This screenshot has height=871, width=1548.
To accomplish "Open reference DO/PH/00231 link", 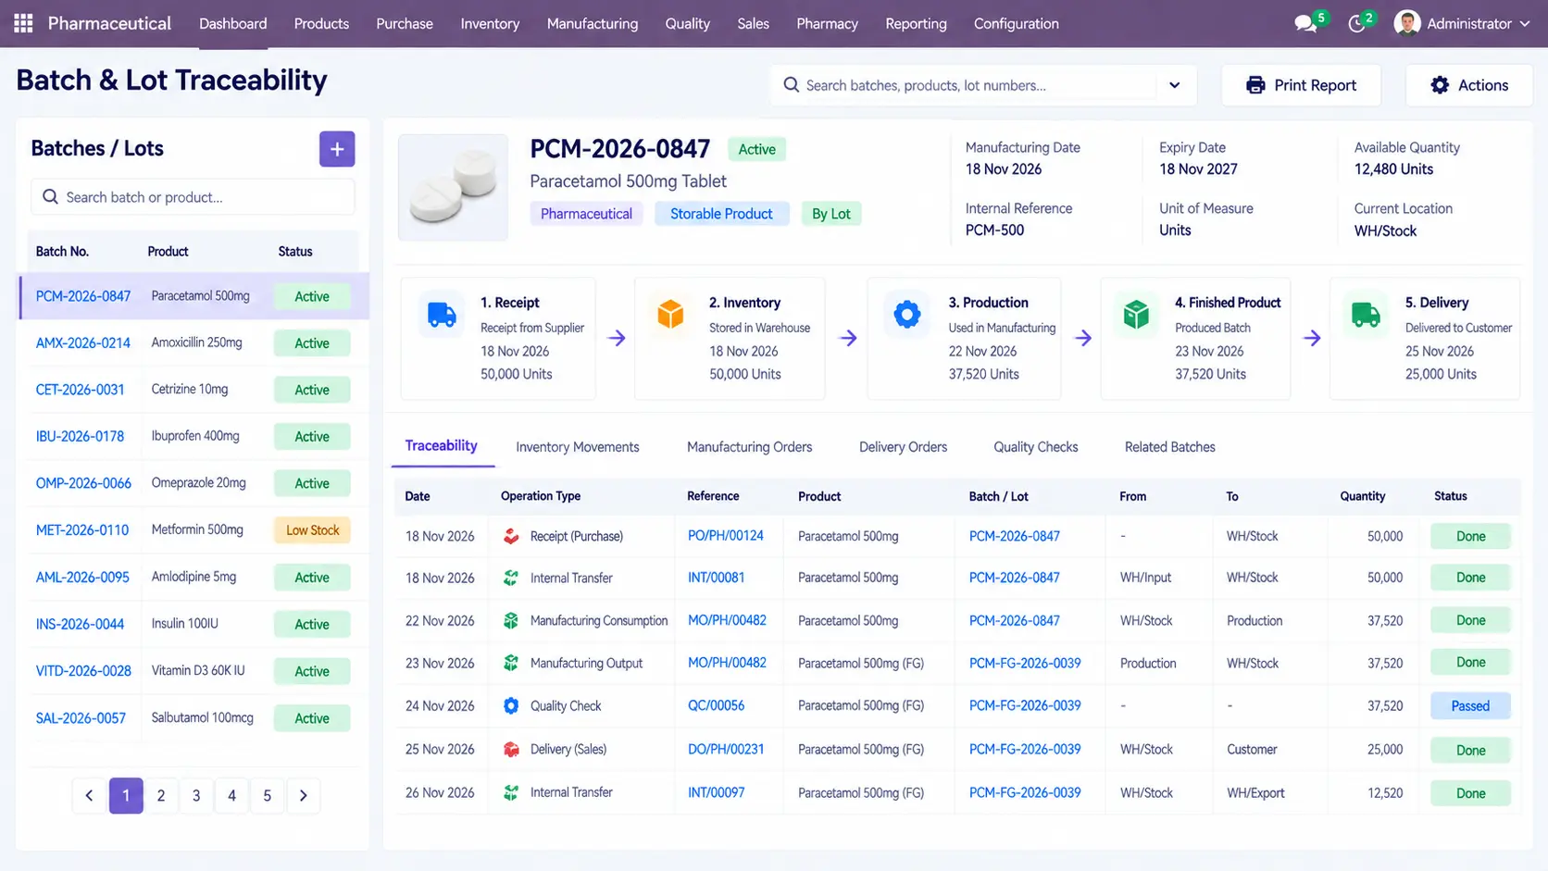I will coord(726,749).
